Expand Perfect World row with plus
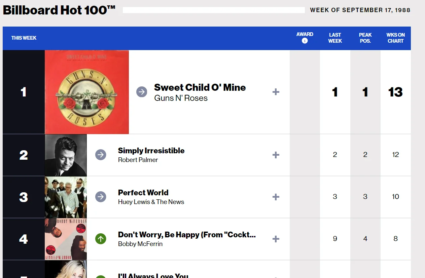The image size is (425, 278). [276, 197]
